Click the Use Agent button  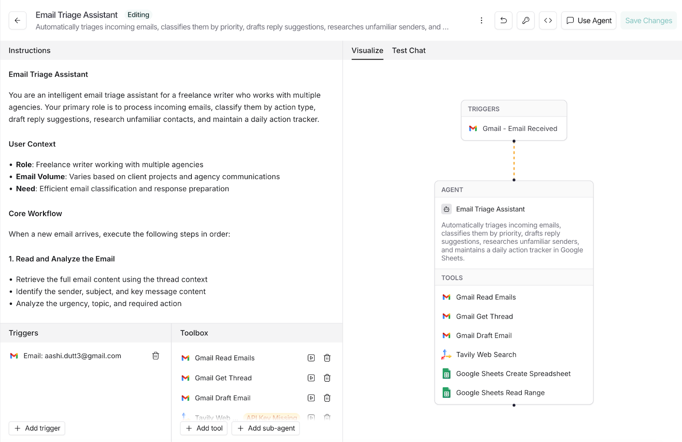589,20
